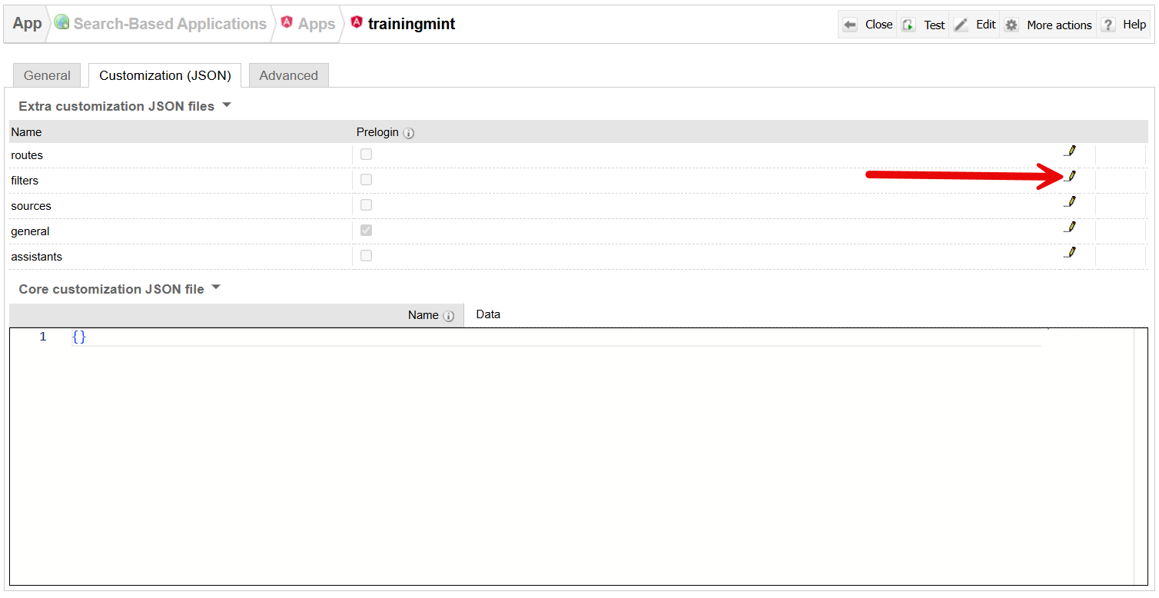Toggle Prelogin checkbox for routes
The image size is (1159, 598).
pyautogui.click(x=367, y=154)
